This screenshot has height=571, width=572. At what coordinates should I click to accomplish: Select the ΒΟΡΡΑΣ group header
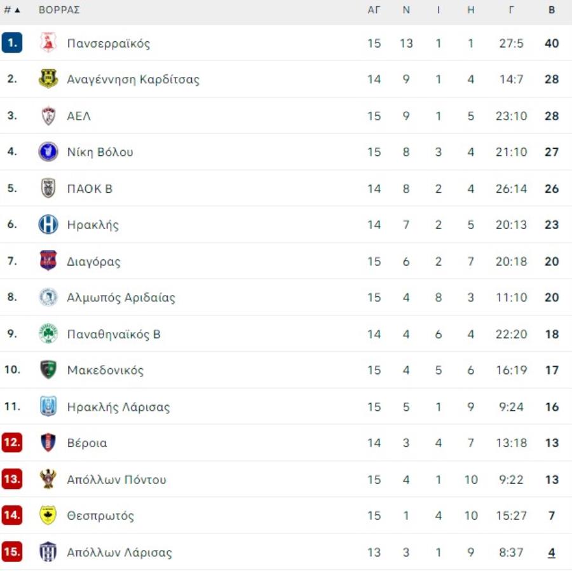(59, 10)
